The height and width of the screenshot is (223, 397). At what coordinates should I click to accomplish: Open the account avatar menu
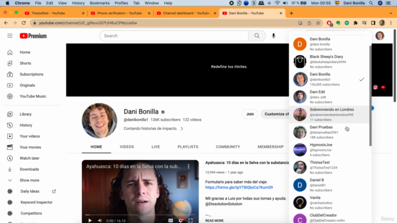tap(380, 36)
